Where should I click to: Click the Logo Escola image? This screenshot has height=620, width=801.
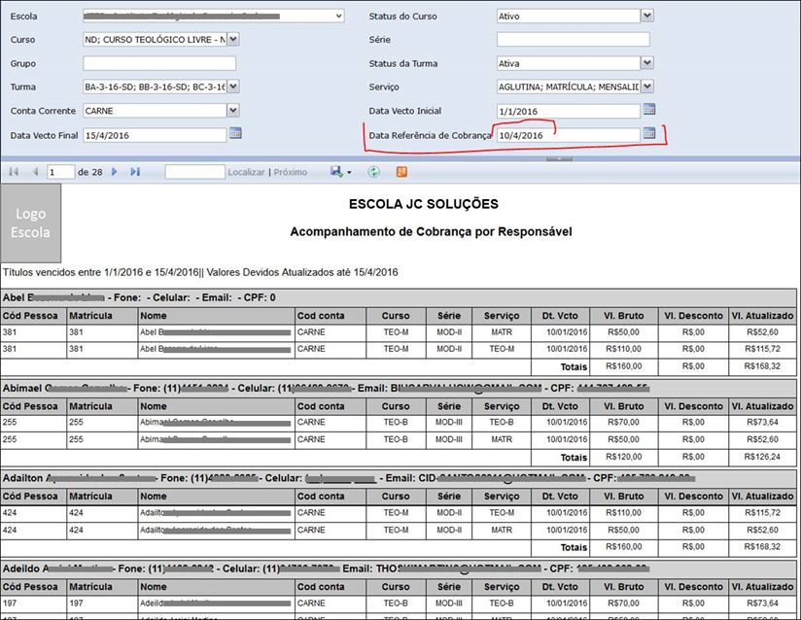pos(31,224)
